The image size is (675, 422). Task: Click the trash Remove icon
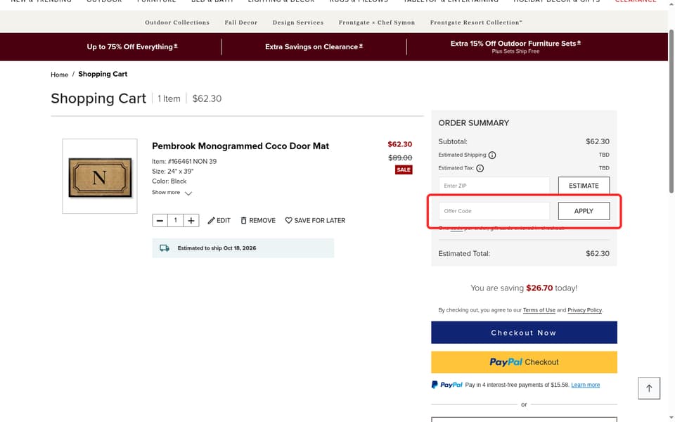(x=244, y=220)
